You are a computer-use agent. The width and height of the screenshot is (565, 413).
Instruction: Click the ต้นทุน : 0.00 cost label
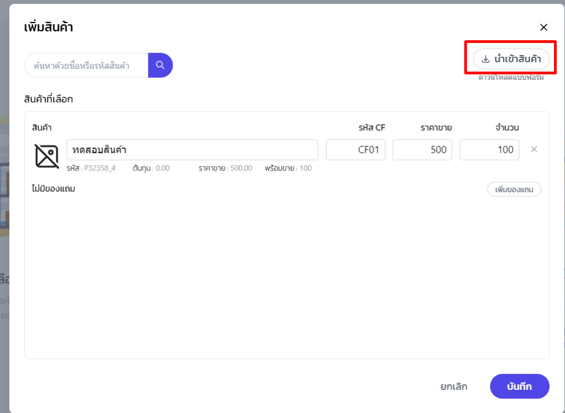(151, 168)
